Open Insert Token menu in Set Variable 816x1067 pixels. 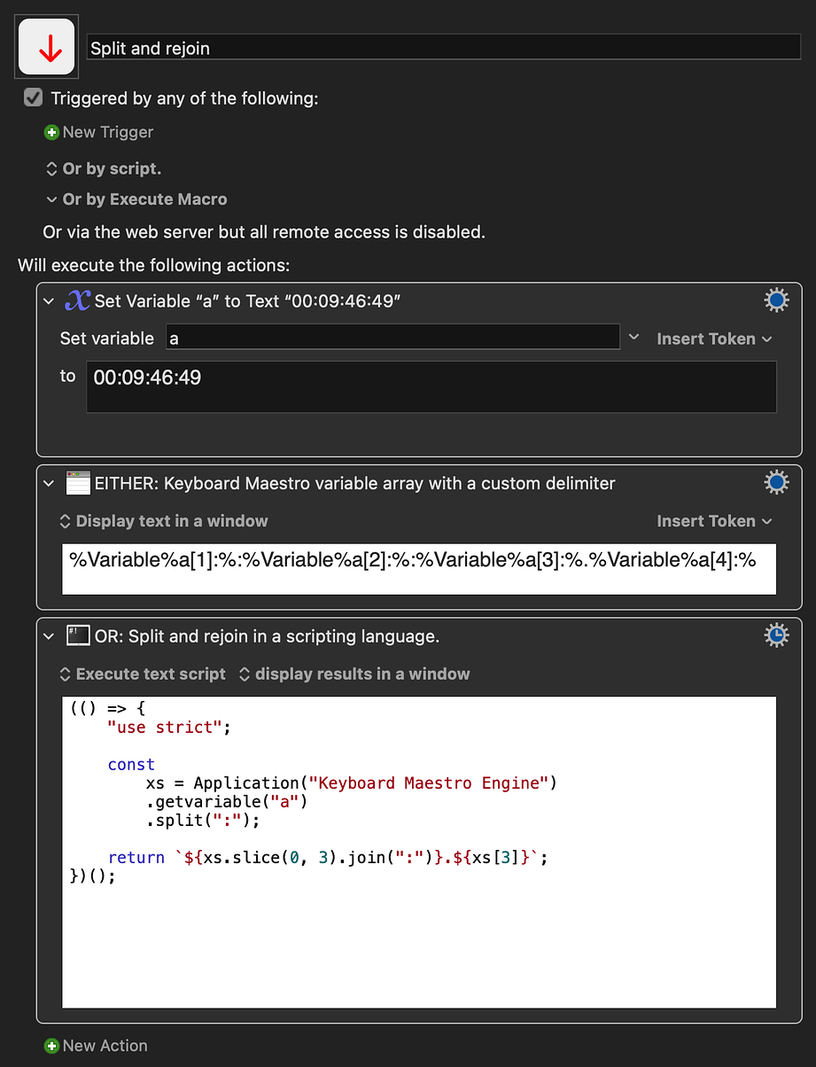click(x=713, y=339)
